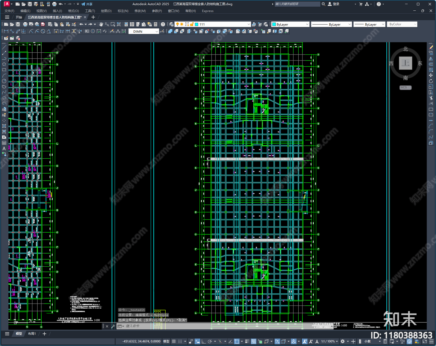Select the Arc Length dimension tool
The height and width of the screenshot is (346, 436).
coord(18,31)
